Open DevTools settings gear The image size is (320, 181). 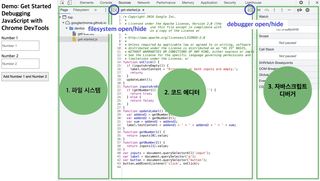tap(301, 2)
